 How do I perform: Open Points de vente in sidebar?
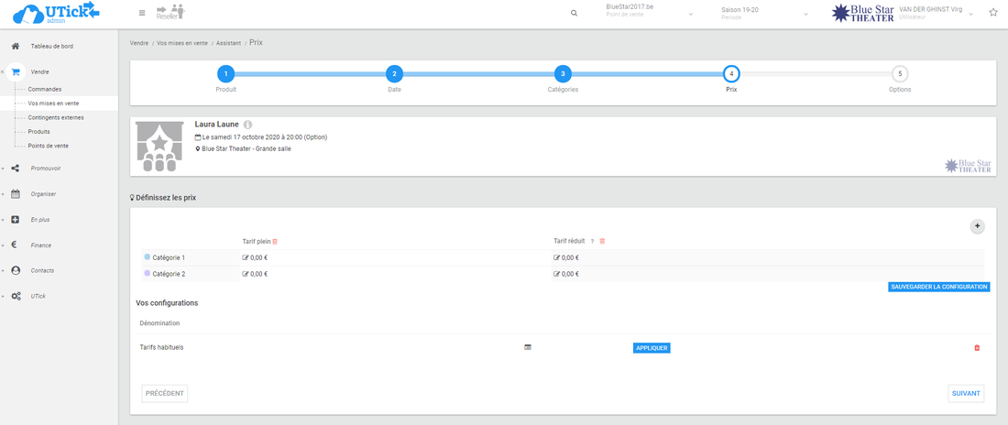(48, 146)
